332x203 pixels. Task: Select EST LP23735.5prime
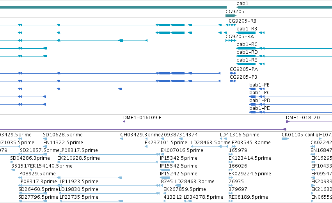79,198
